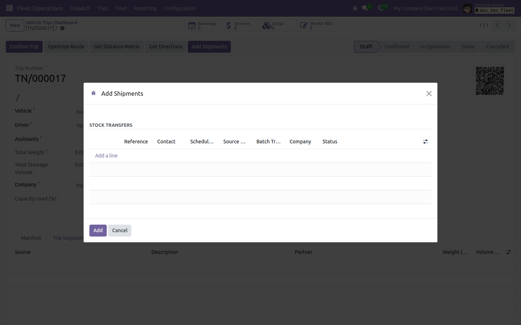Sort by Company column header in dialog

pos(300,142)
